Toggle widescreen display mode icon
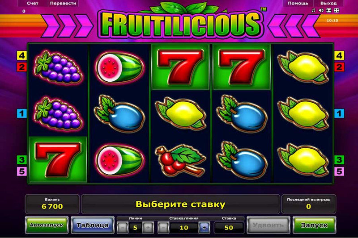 [x=329, y=10]
